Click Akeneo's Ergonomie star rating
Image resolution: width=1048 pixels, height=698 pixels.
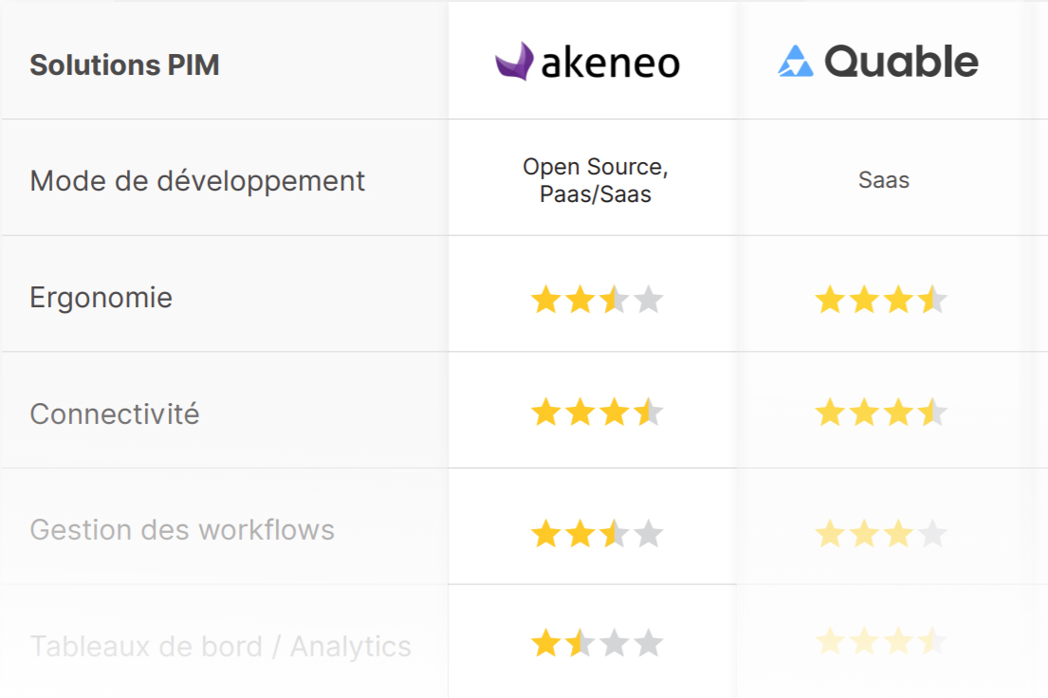(597, 301)
